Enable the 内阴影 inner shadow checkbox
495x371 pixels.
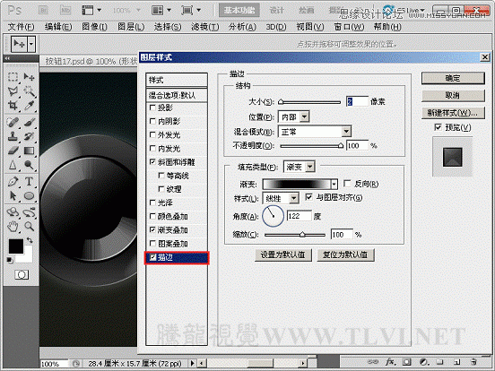tap(152, 121)
